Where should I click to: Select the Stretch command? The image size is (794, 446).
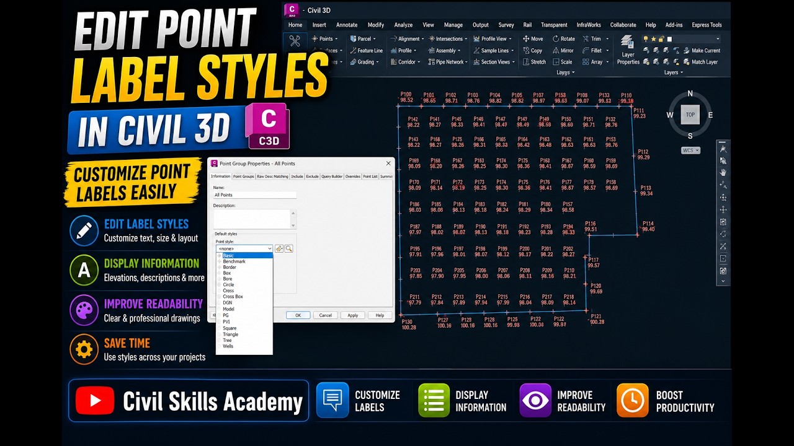[534, 62]
